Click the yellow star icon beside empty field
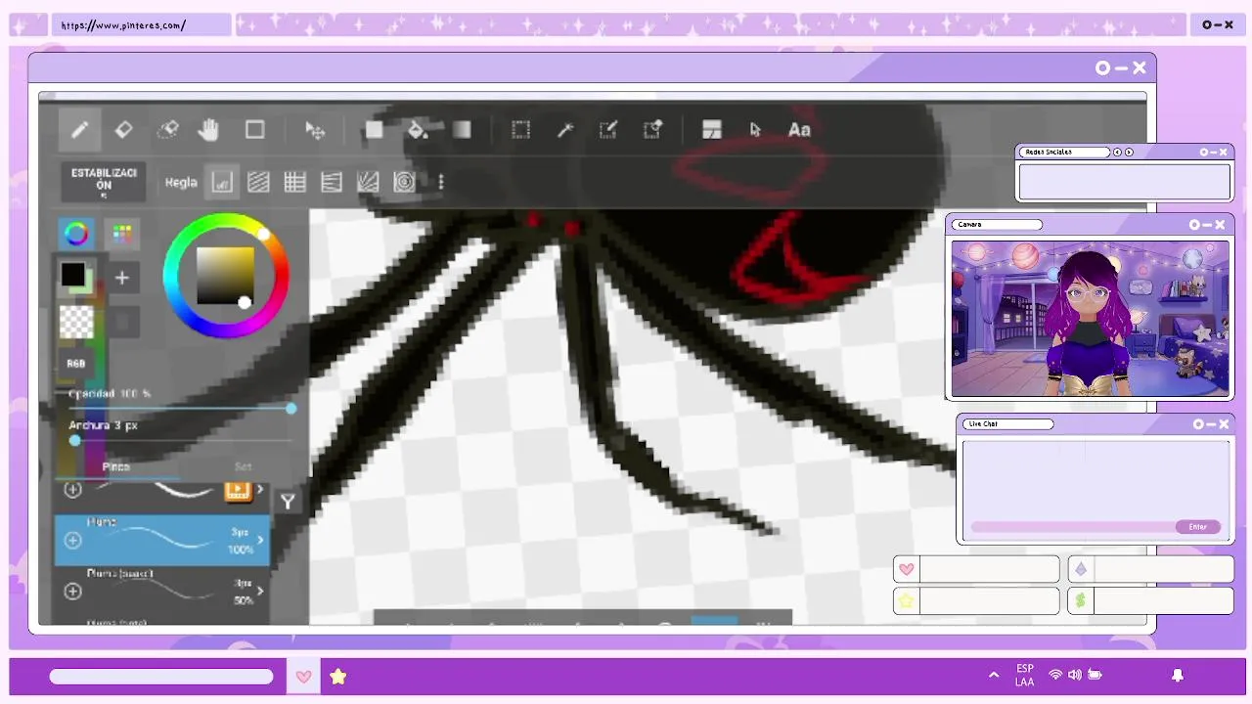 (907, 600)
